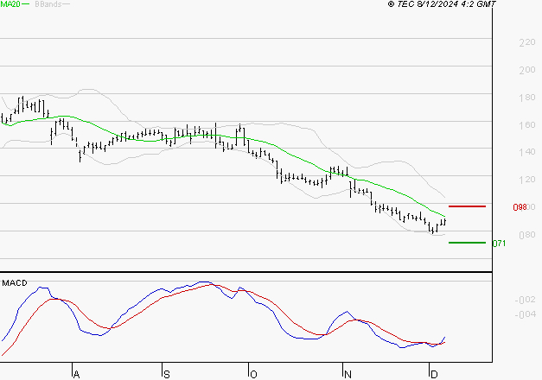Image resolution: width=542 pixels, height=380 pixels.
Task: Click the 120 price axis label
Action: (x=527, y=180)
